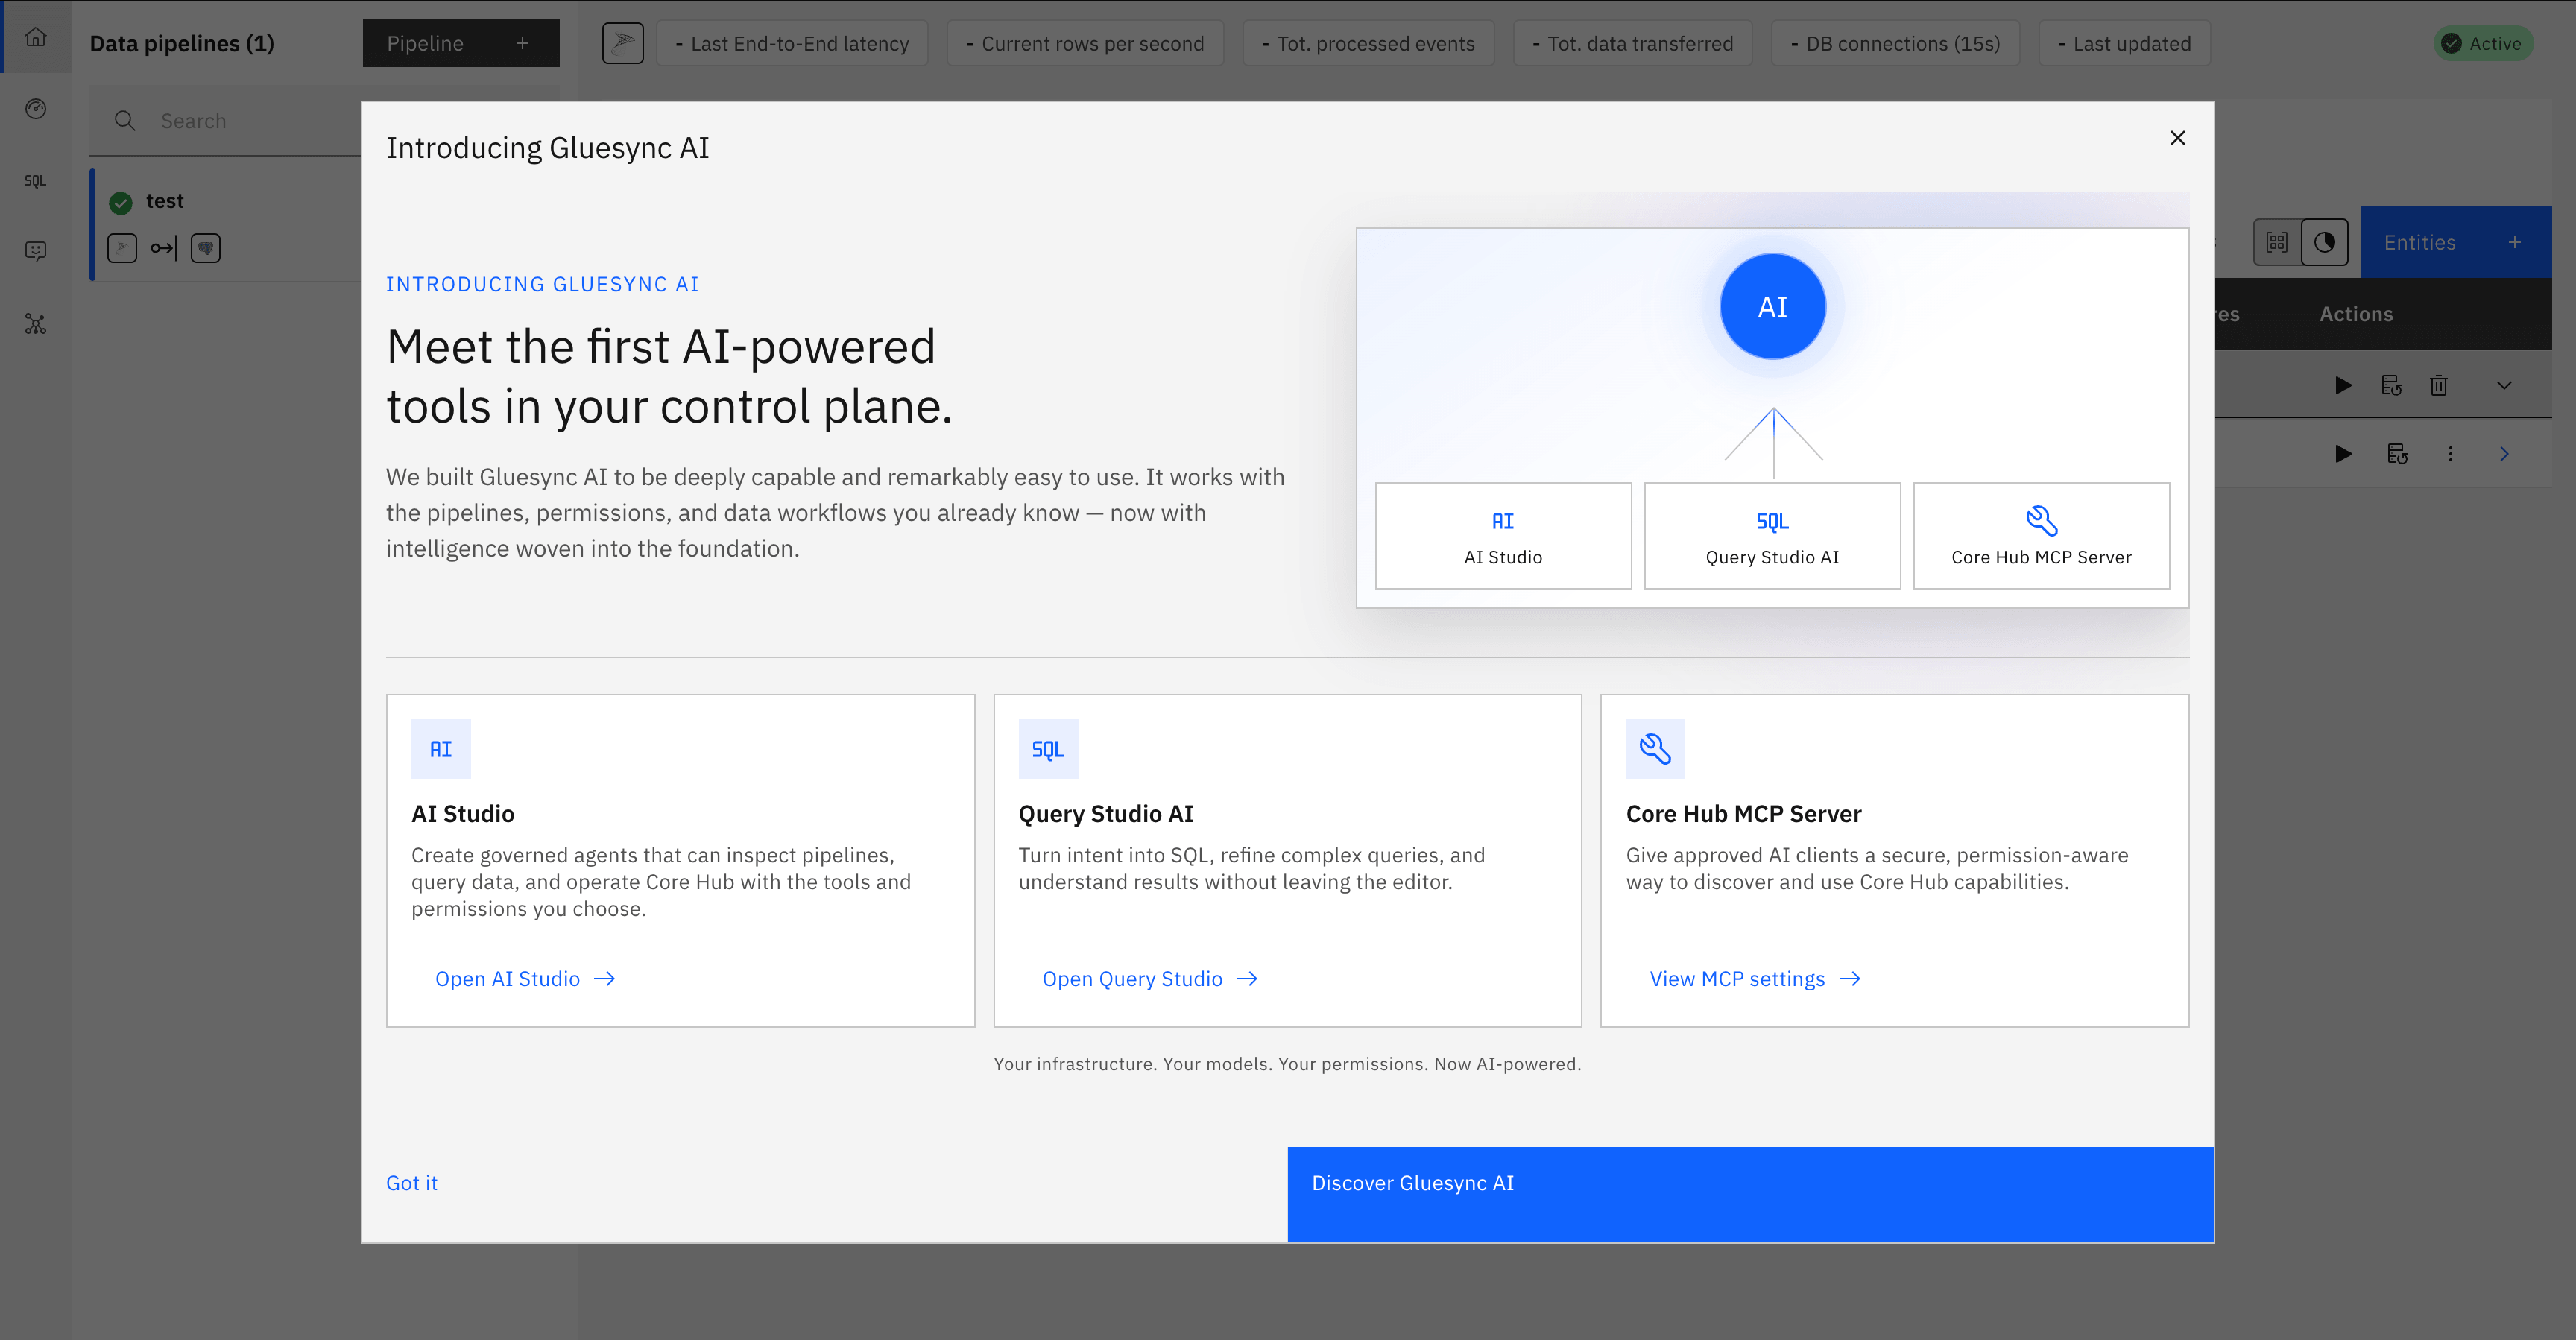The height and width of the screenshot is (1340, 2576).
Task: Collapse first row chevron
Action: tap(2504, 385)
